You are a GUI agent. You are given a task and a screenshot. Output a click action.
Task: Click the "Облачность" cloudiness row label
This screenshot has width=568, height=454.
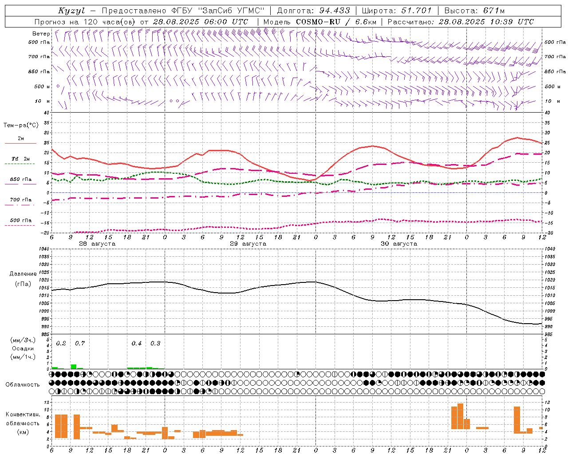click(x=23, y=384)
